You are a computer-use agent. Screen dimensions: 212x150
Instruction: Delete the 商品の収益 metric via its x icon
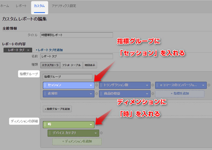[x=153, y=94]
